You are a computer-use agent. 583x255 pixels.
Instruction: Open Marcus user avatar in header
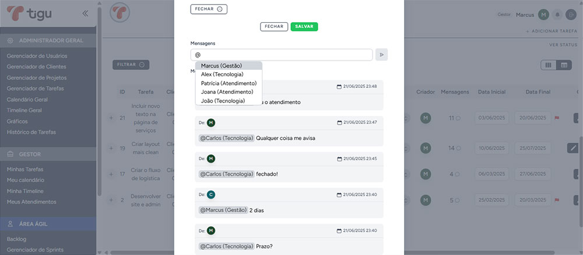[543, 15]
